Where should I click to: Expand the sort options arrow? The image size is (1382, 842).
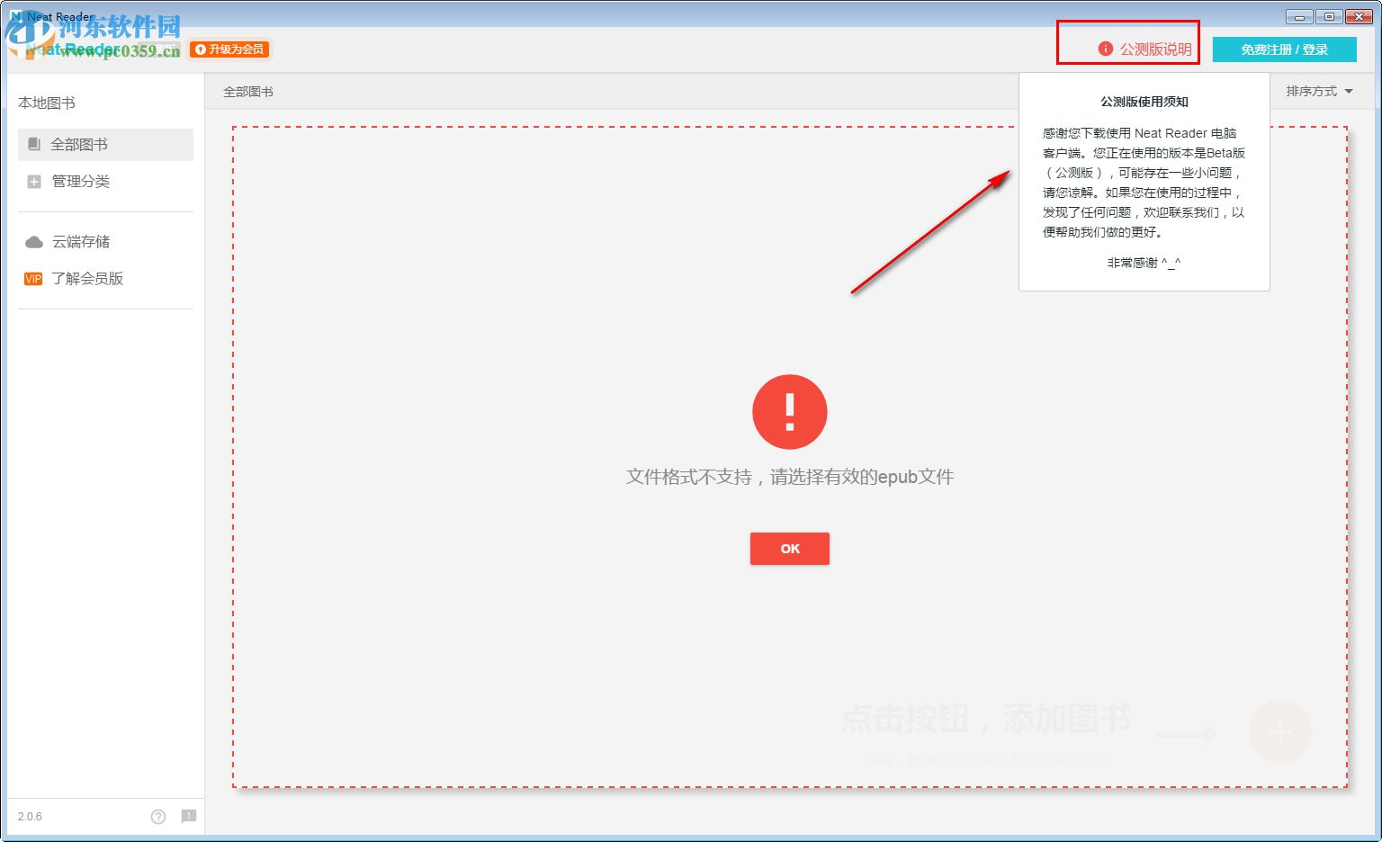pyautogui.click(x=1347, y=91)
